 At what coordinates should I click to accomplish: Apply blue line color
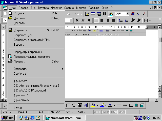click(x=102, y=105)
